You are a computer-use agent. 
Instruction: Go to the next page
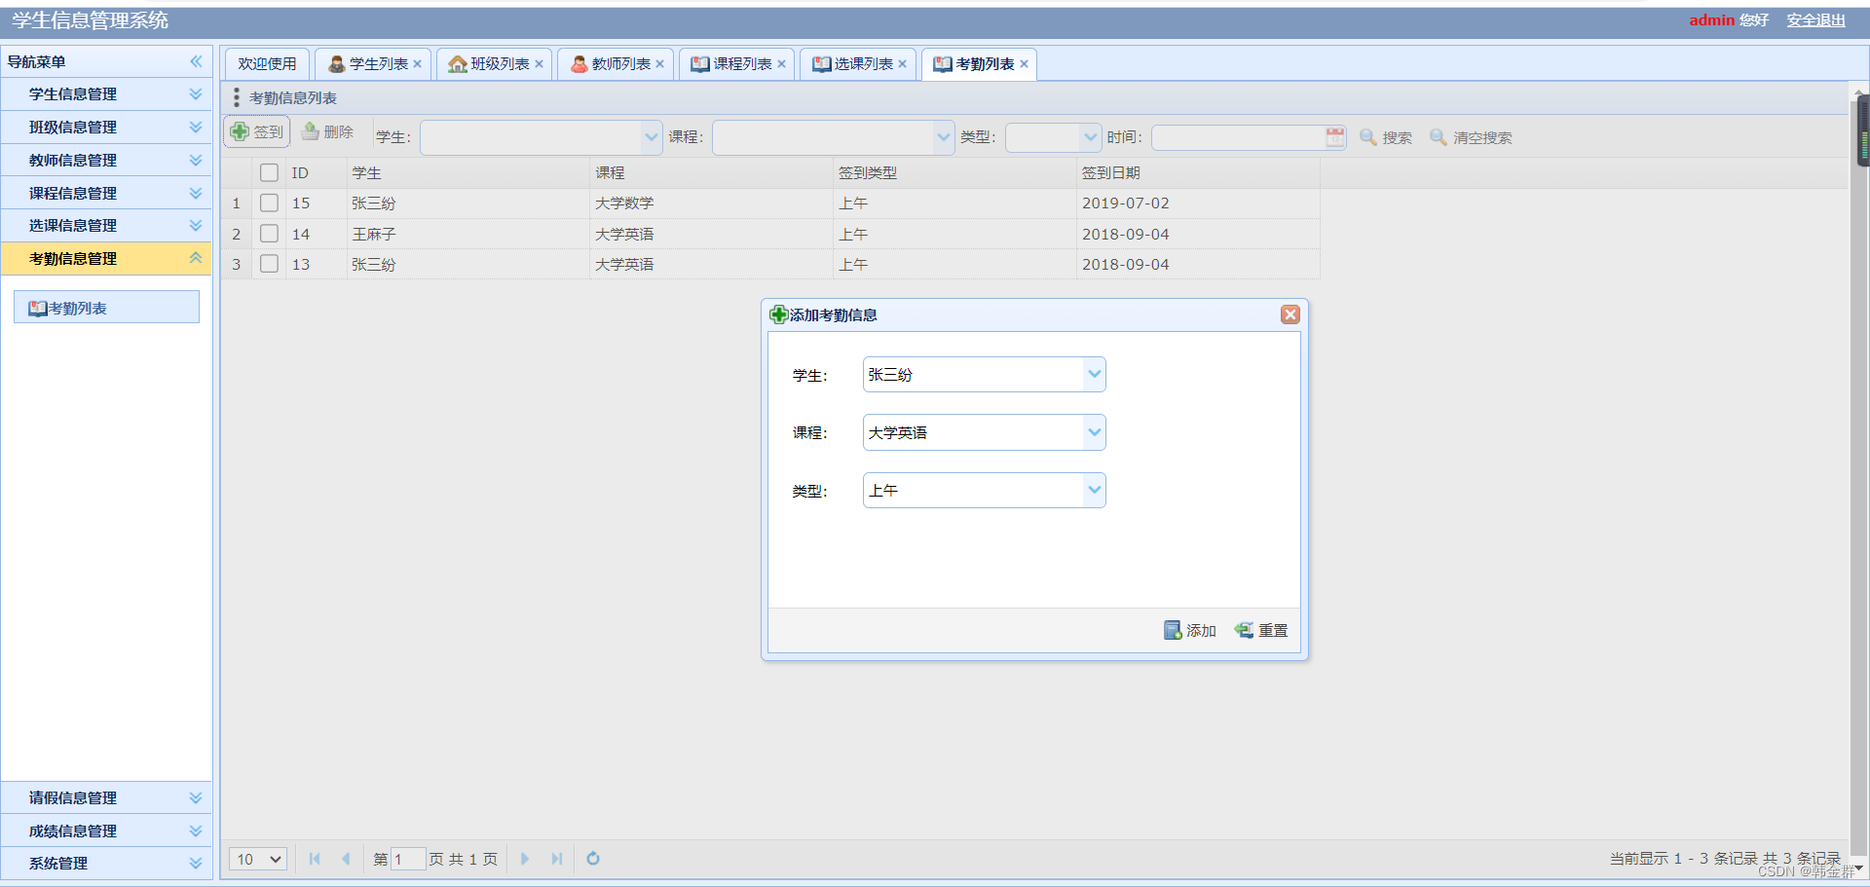click(x=525, y=859)
